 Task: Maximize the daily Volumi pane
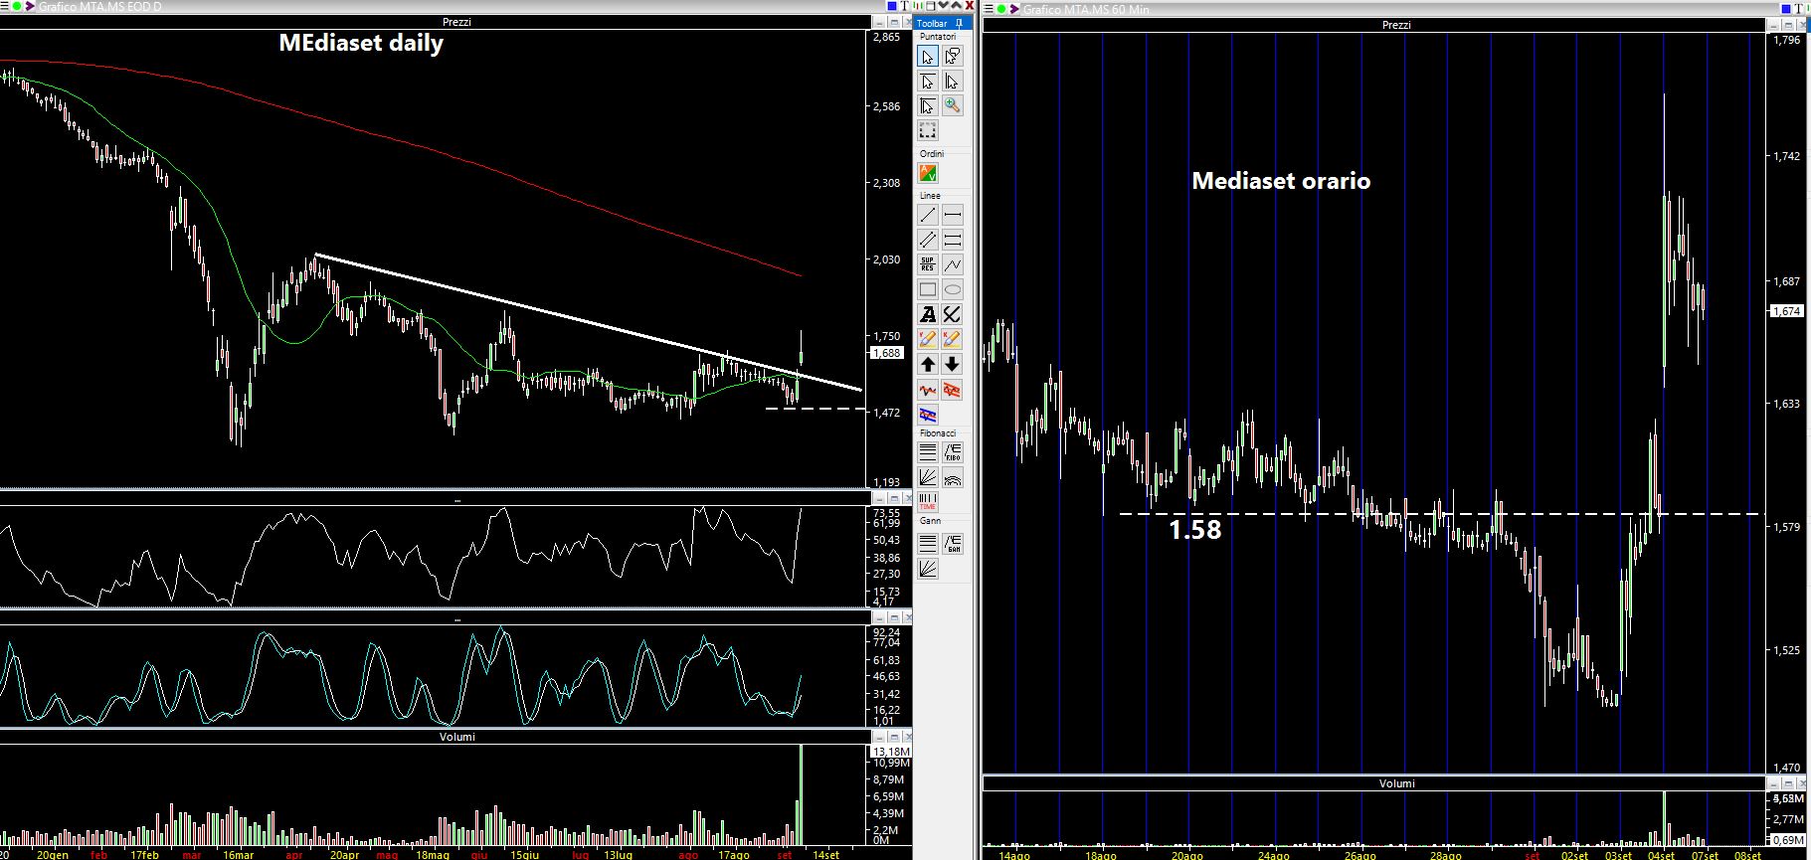tap(893, 737)
